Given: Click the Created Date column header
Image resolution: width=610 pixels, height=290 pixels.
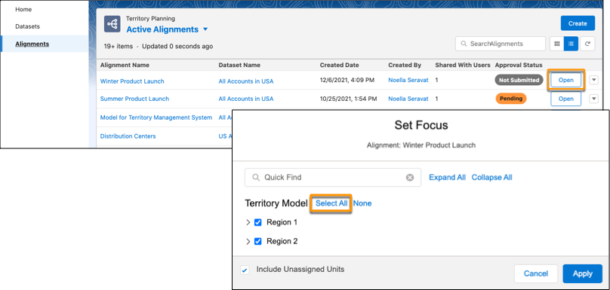Looking at the screenshot, I should tap(339, 66).
